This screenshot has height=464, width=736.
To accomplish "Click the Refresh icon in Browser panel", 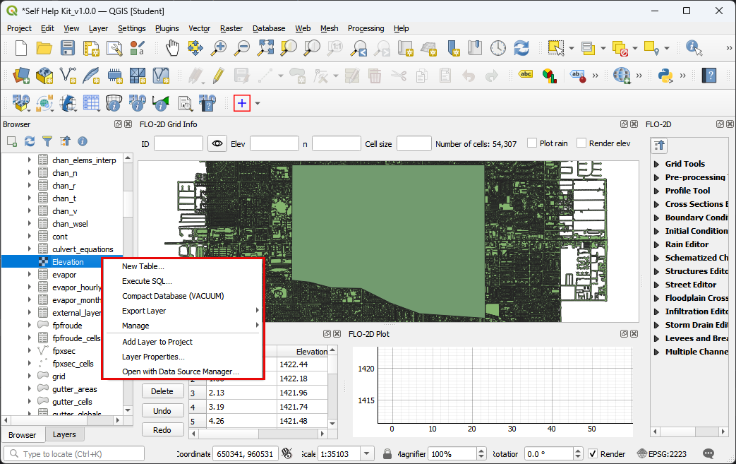I will (x=30, y=142).
